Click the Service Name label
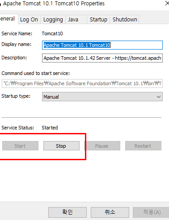Viewport: 169px width, 220px height. coord(17,33)
